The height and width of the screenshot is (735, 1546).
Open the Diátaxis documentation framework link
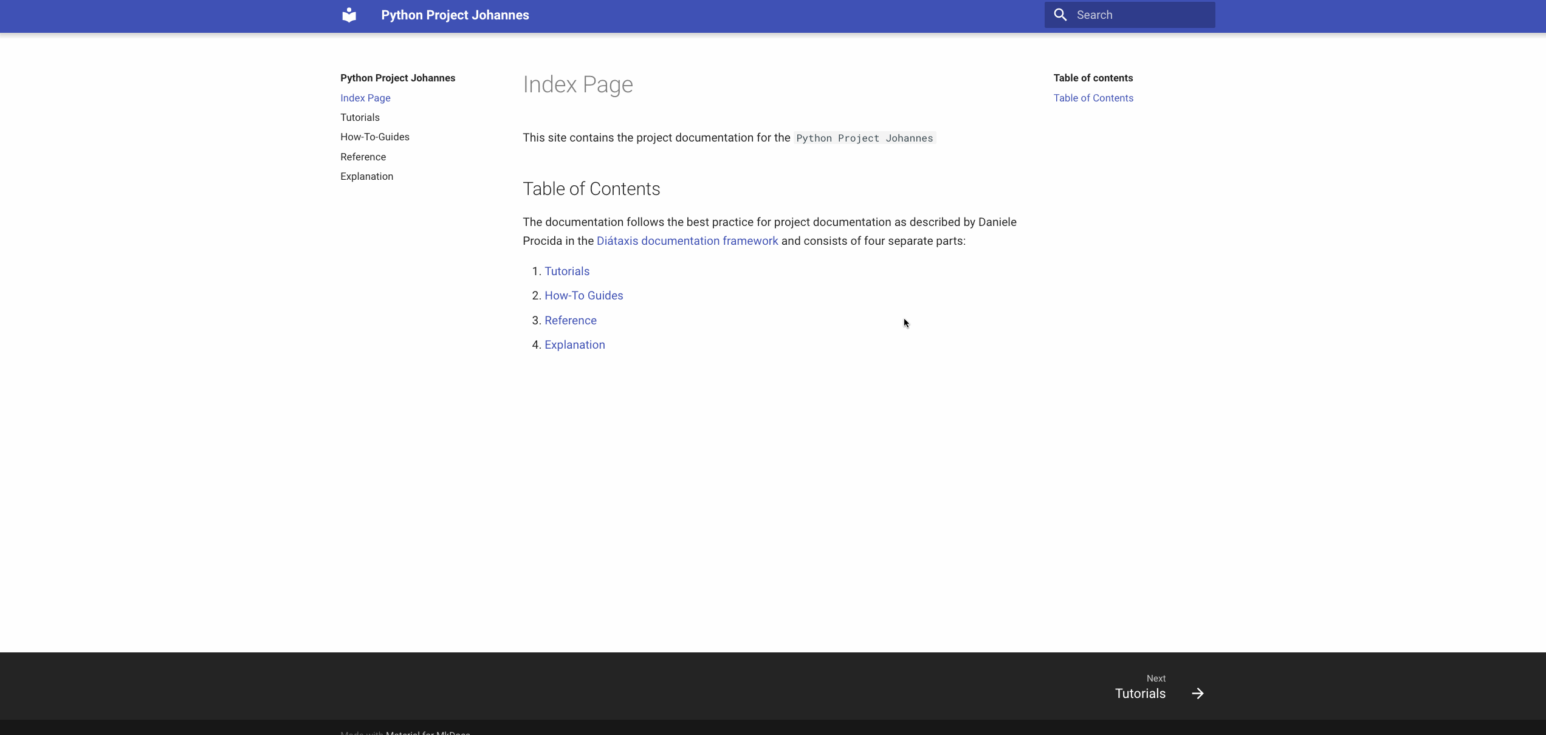pos(686,241)
